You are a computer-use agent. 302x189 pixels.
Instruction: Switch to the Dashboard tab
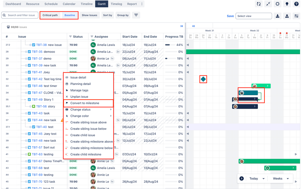tap(13, 4)
